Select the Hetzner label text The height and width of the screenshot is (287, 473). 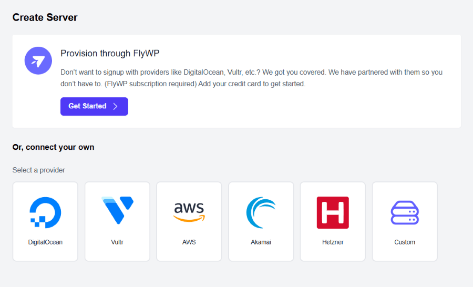(x=333, y=242)
